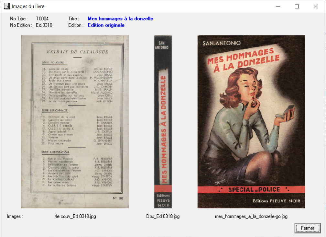Viewport: 326px width, 237px height.
Task: Close the Images du livre window
Action: click(316, 6)
